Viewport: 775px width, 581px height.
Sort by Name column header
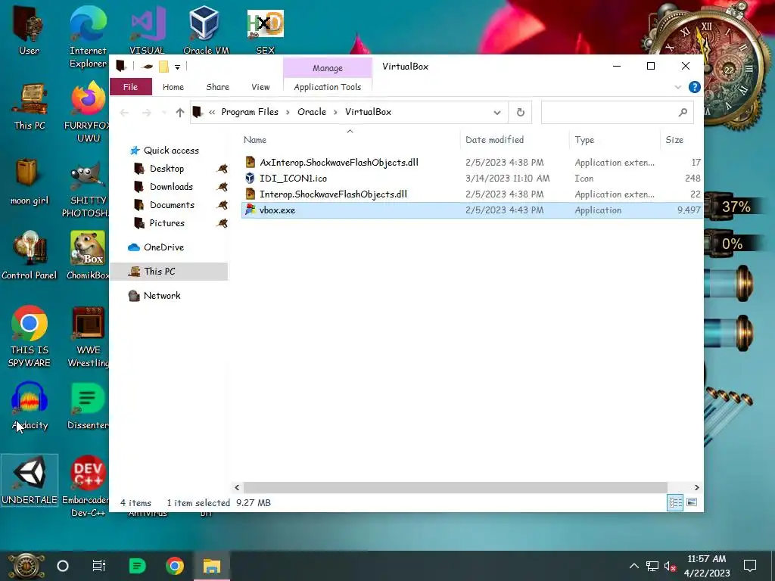coord(350,140)
